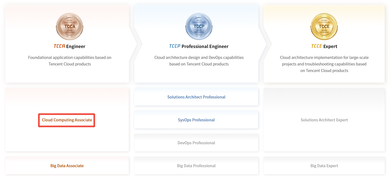The width and height of the screenshot is (391, 180).
Task: Click the blue italic TCCP logo text
Action: (x=175, y=46)
